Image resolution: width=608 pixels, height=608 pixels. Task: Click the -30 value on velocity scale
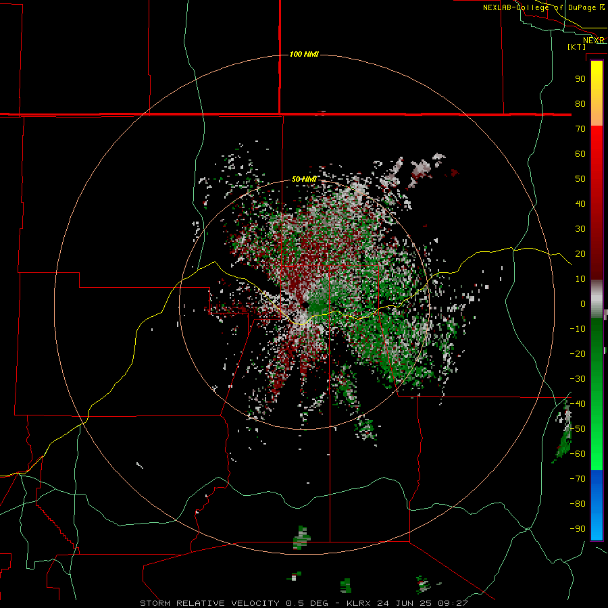578,379
